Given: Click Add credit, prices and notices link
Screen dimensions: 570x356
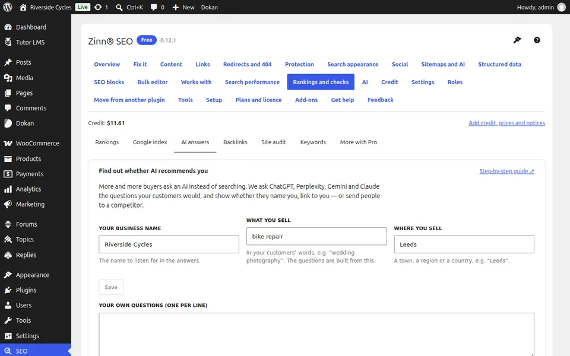Looking at the screenshot, I should tap(506, 123).
